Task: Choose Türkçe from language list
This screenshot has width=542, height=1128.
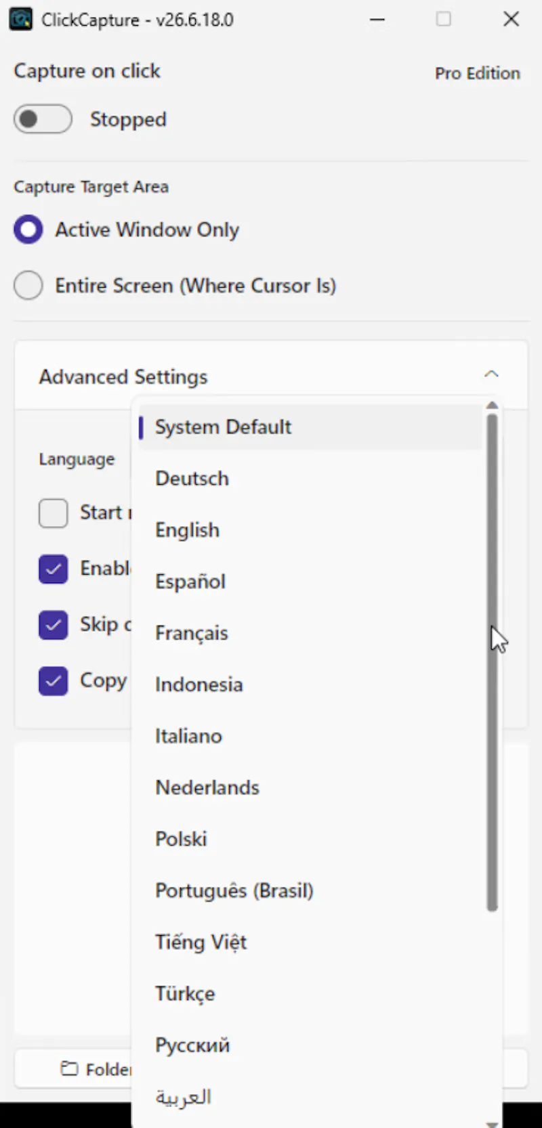Action: tap(310, 993)
